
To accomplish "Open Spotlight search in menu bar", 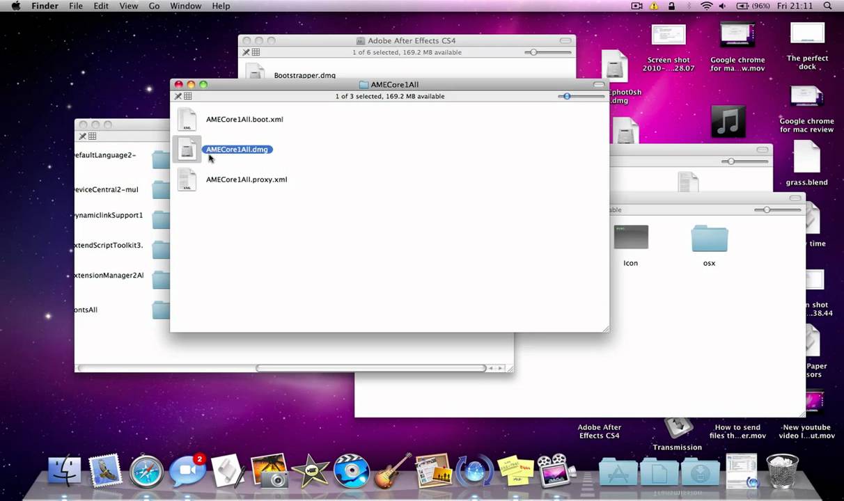I will tap(828, 6).
